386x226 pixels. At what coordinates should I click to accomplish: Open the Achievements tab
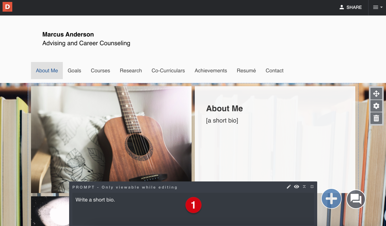click(211, 71)
